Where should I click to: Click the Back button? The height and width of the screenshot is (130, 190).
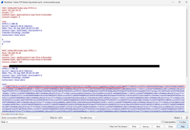click(158, 126)
